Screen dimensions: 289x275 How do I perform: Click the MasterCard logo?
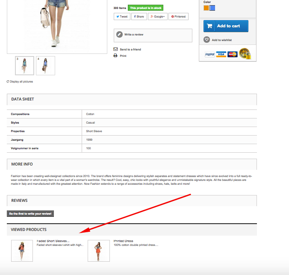[233, 54]
